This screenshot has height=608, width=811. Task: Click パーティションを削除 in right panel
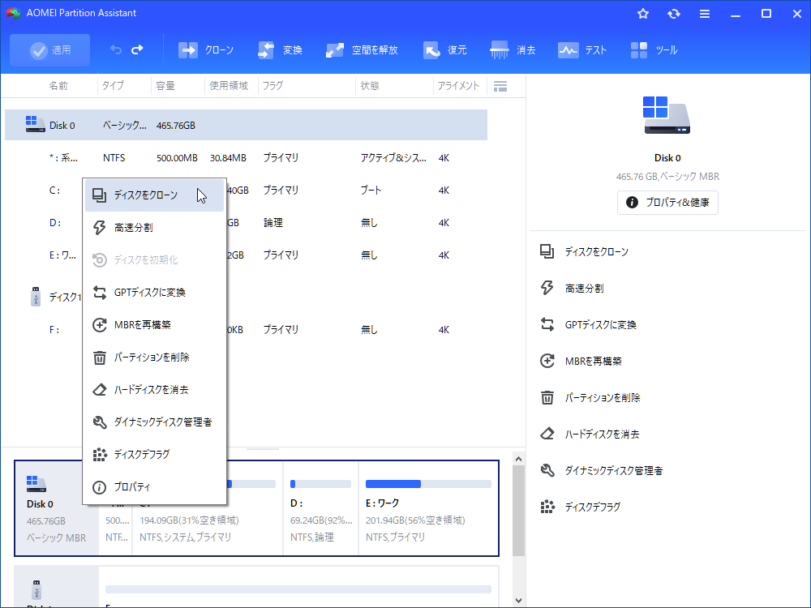(590, 397)
